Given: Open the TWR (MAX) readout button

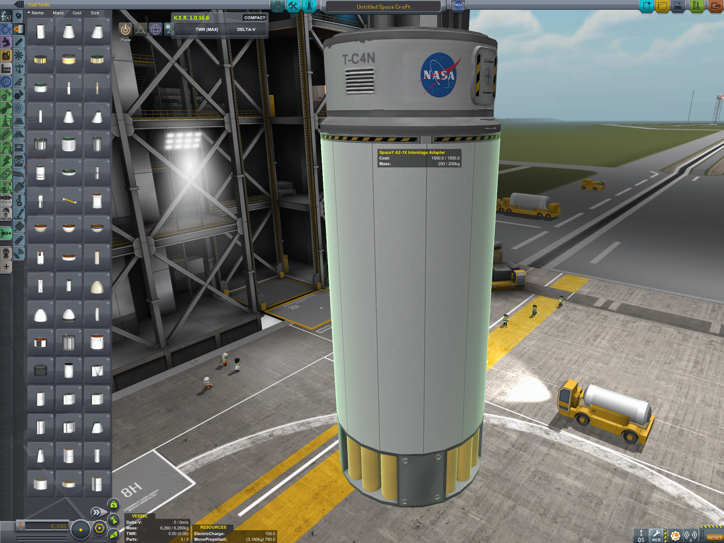Looking at the screenshot, I should (x=207, y=29).
